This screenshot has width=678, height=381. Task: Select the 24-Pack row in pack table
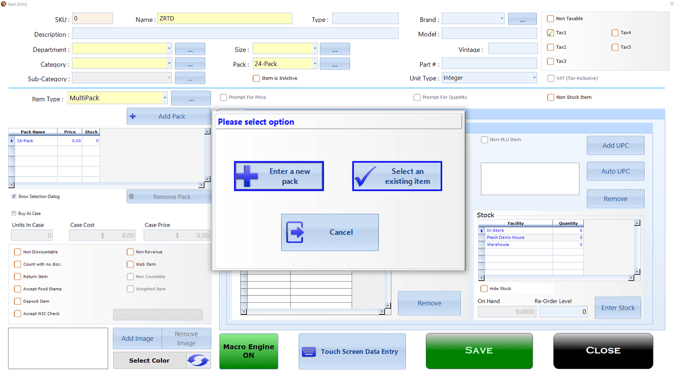[x=54, y=141]
